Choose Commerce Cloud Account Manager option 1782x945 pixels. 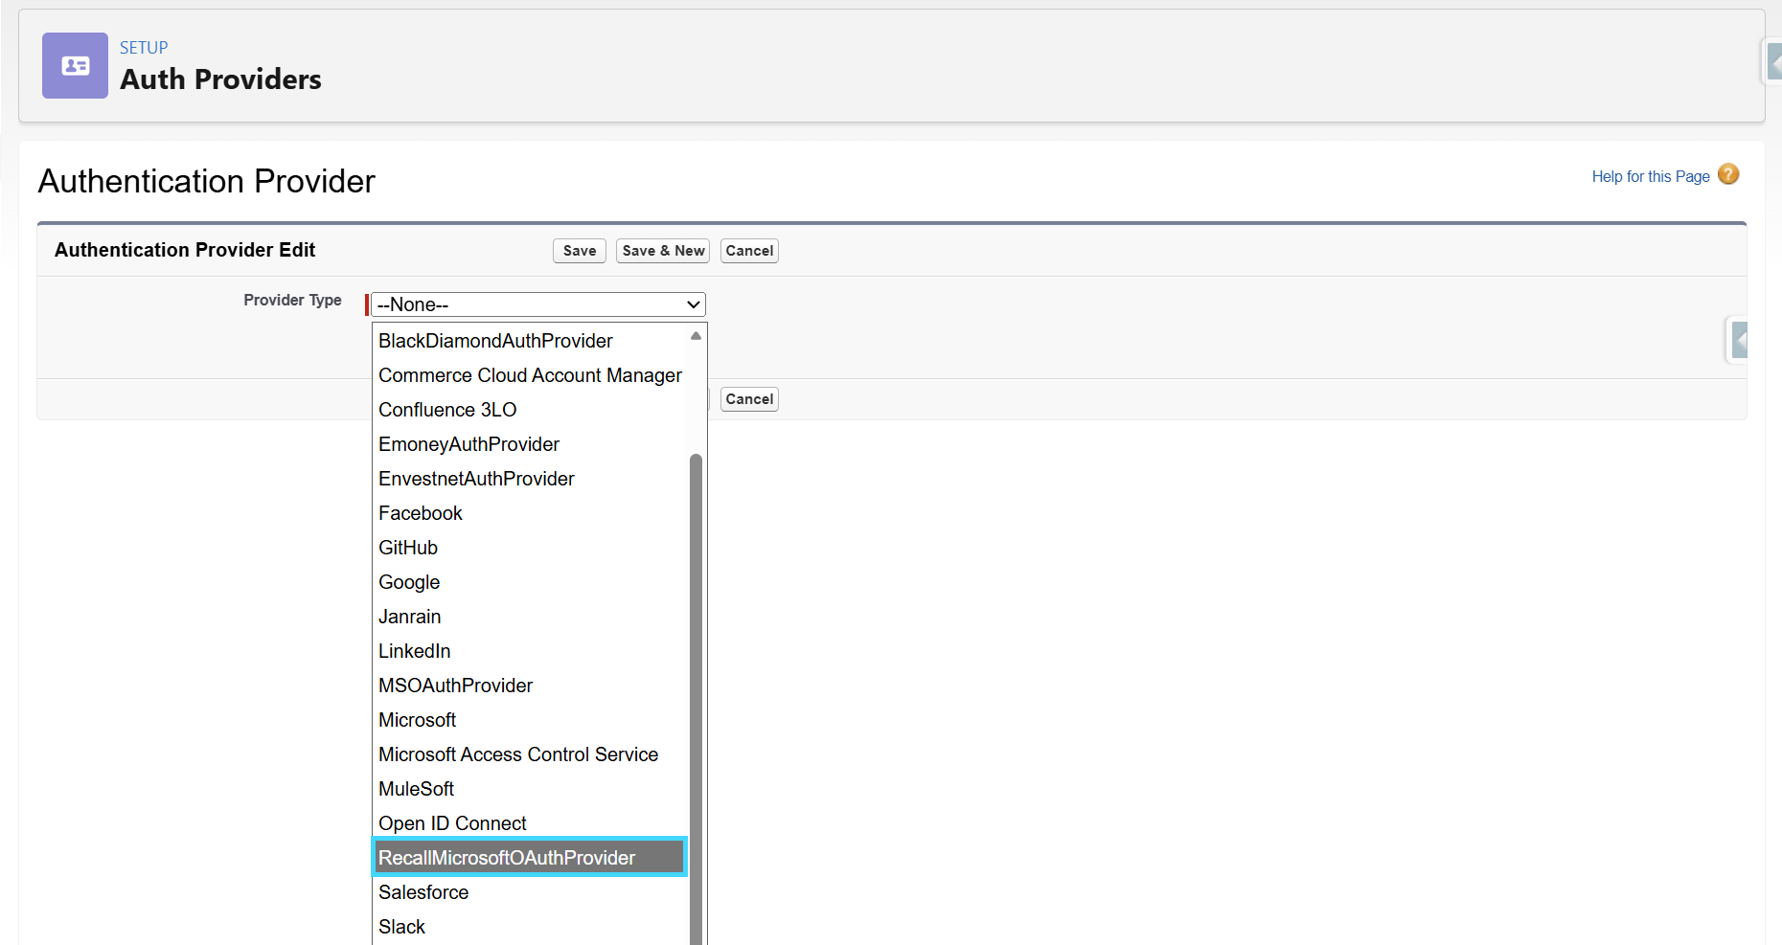coord(530,375)
